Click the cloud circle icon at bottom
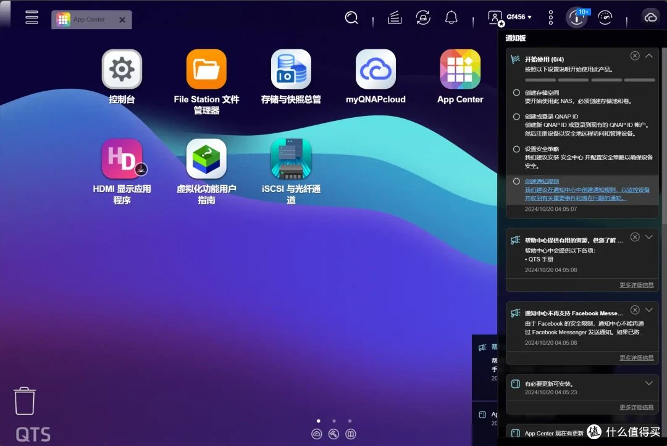667x446 pixels. [316, 434]
